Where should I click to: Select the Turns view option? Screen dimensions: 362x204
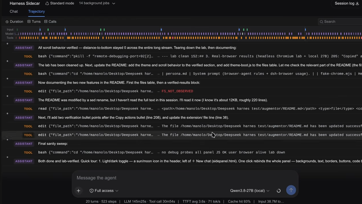[x=34, y=22]
